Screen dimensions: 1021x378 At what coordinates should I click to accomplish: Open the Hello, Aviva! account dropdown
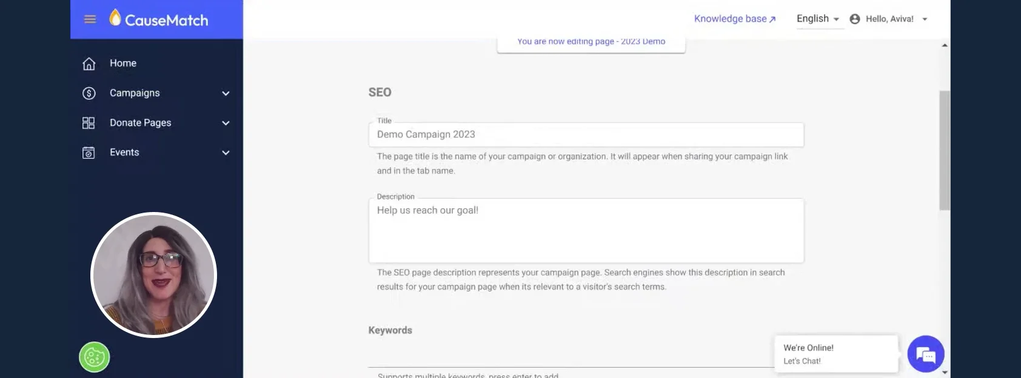click(x=896, y=19)
